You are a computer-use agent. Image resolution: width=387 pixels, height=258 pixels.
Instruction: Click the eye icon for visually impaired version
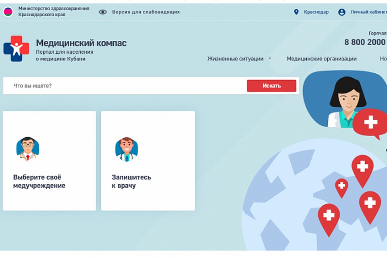tap(103, 12)
